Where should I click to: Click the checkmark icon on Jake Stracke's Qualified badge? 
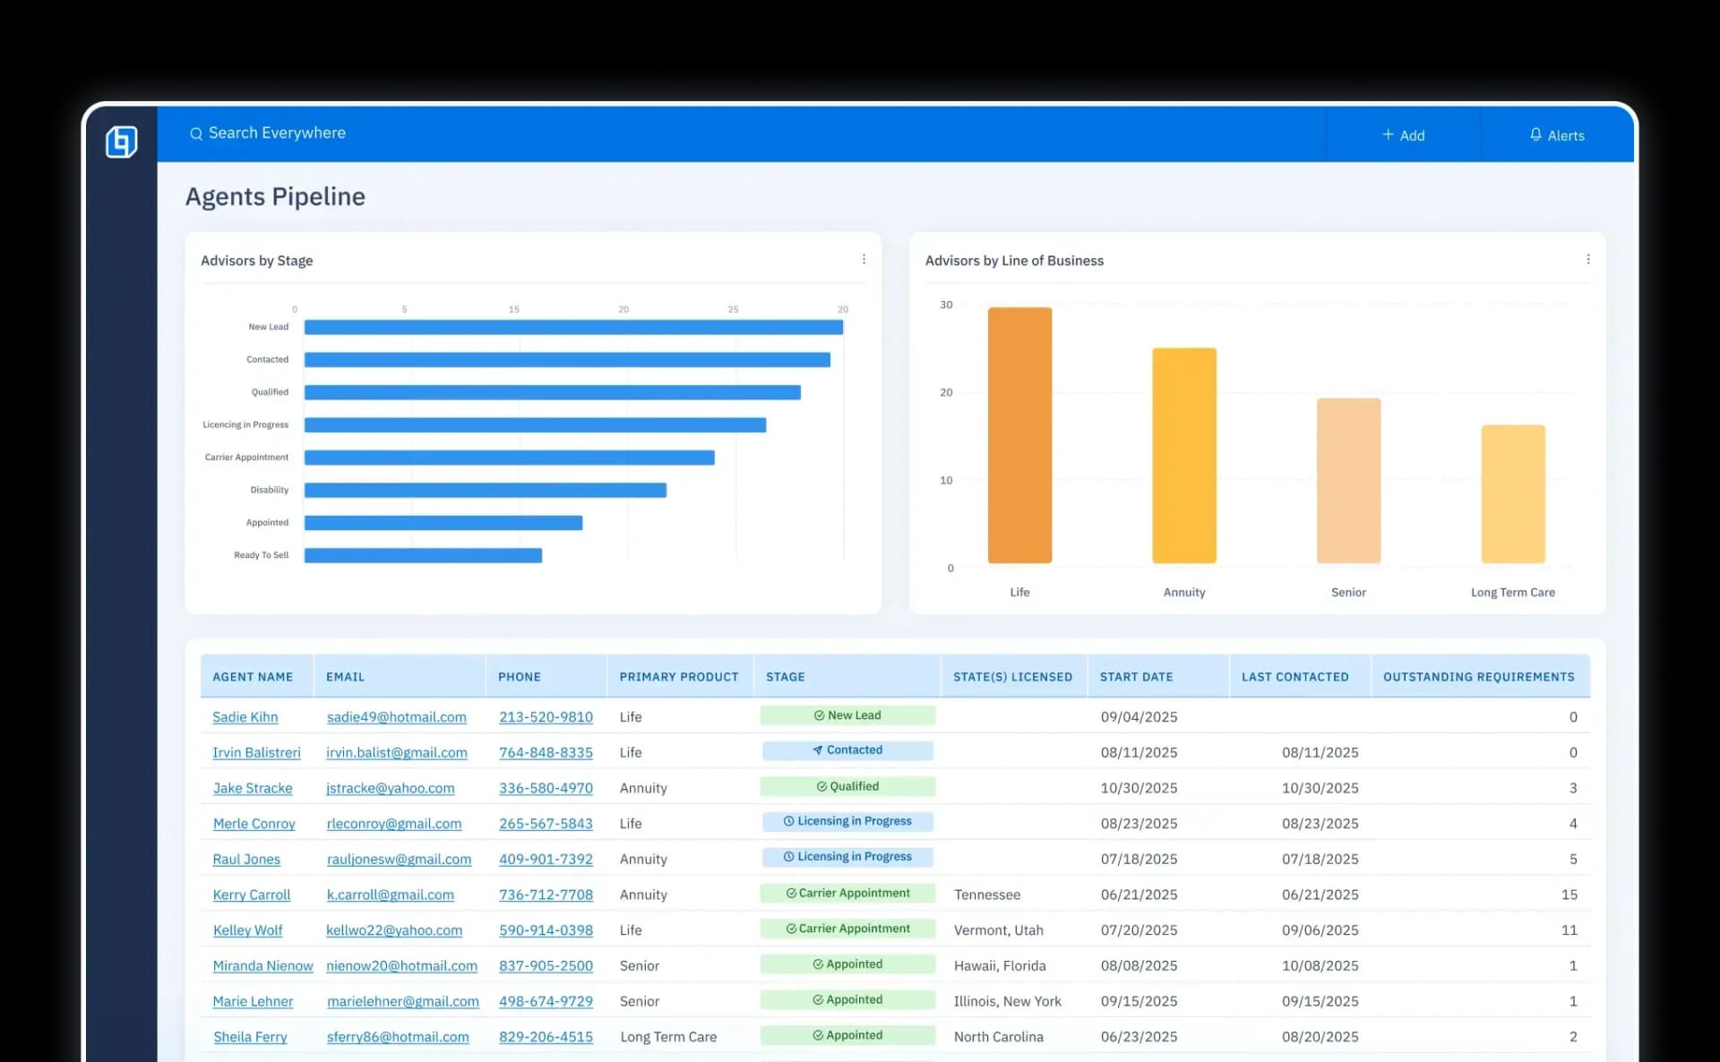(821, 785)
